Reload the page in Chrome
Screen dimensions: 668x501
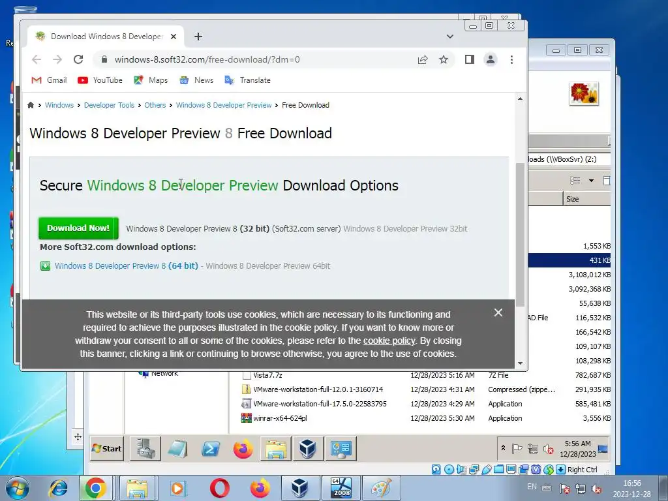click(x=78, y=59)
